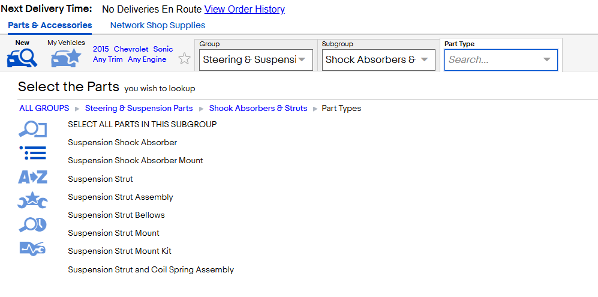
Task: Go to the ALL GROUPS breadcrumb link
Action: click(x=44, y=109)
